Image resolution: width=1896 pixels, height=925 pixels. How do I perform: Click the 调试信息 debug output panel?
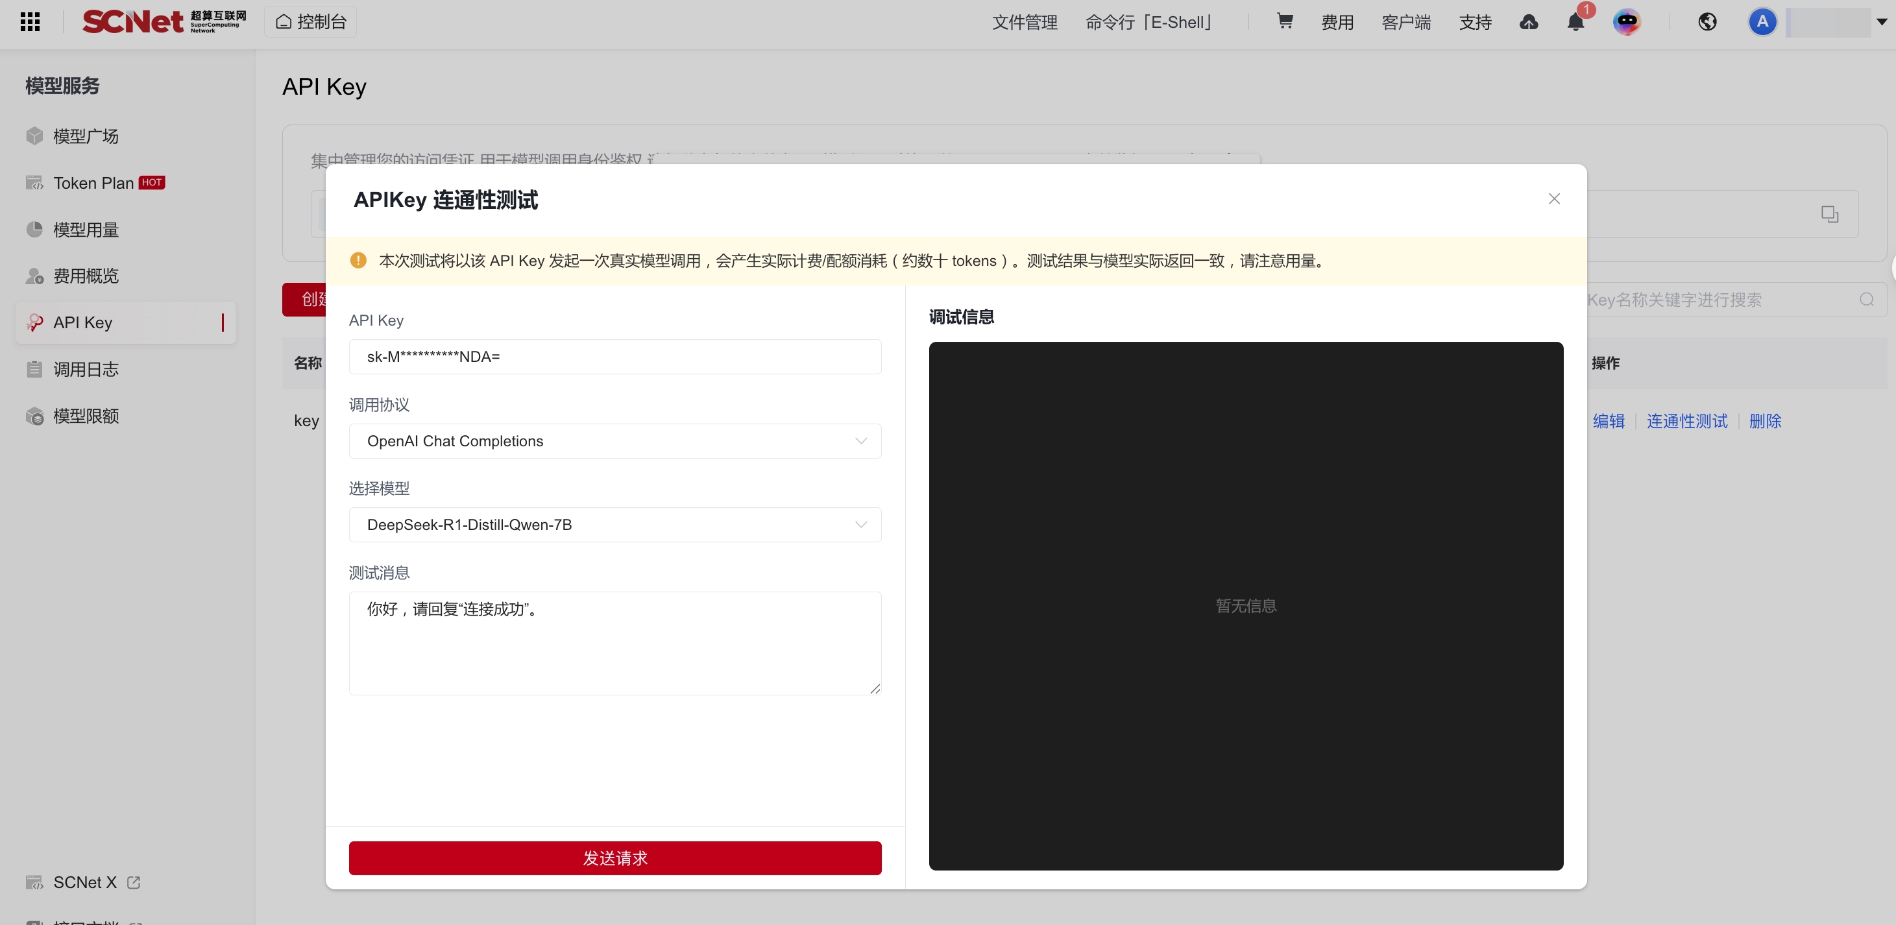pyautogui.click(x=1245, y=606)
